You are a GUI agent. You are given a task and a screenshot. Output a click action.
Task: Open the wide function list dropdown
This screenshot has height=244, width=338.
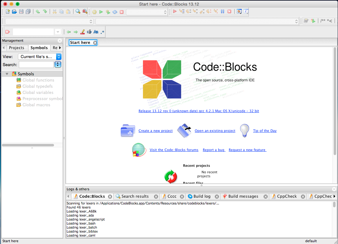(x=197, y=21)
